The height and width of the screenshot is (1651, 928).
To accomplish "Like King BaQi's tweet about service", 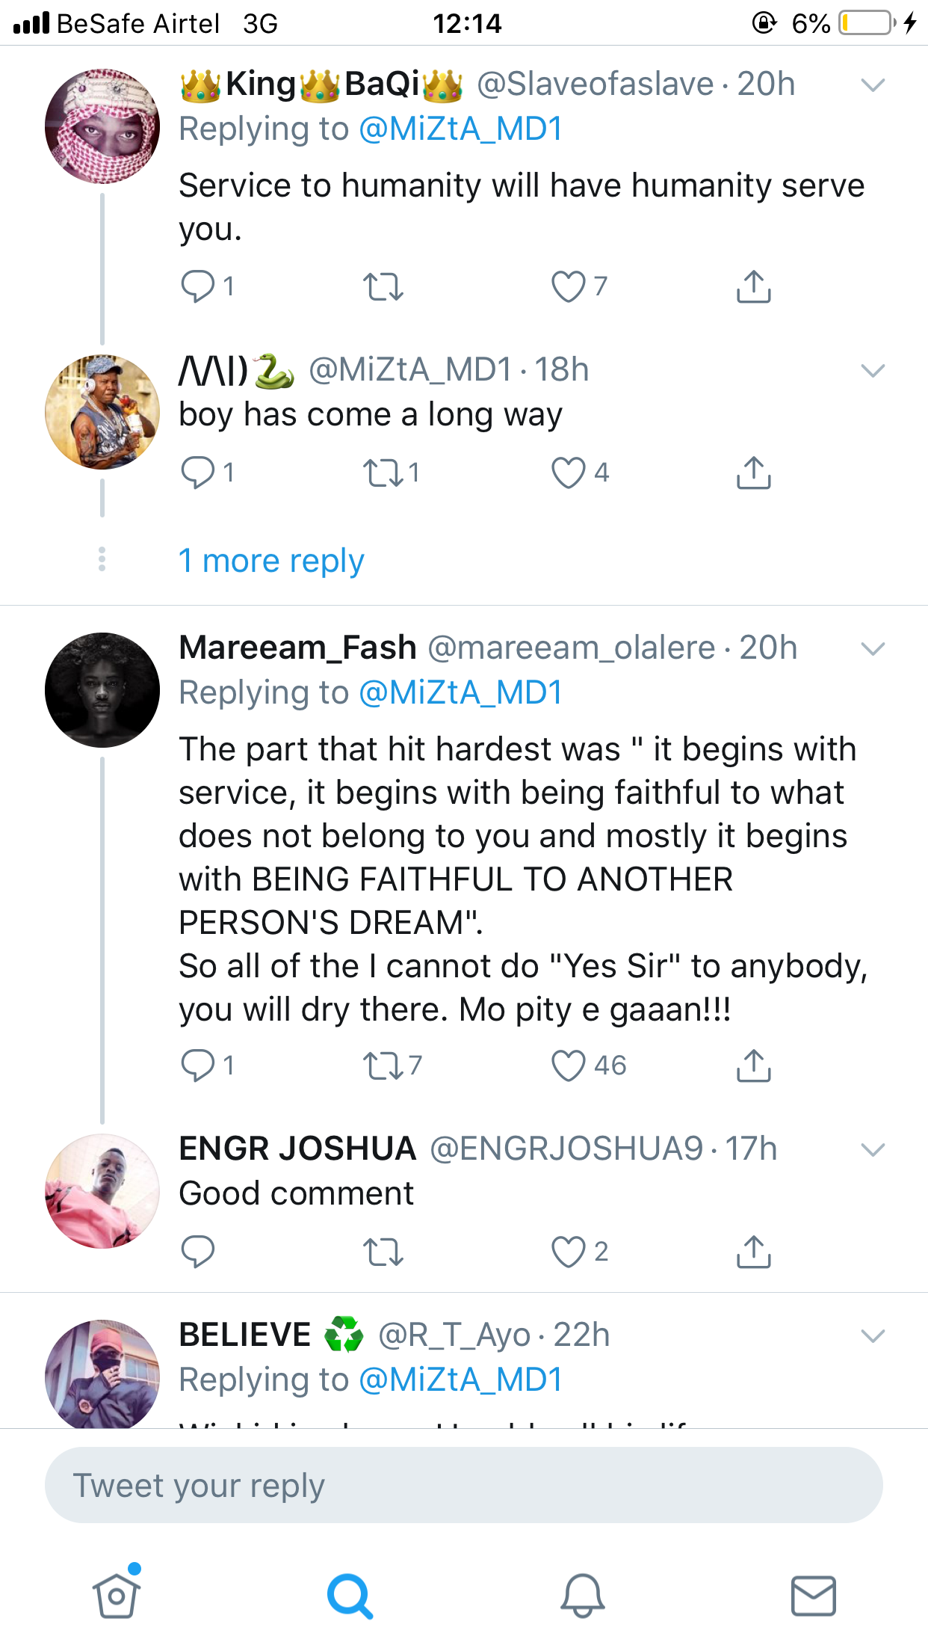I will pos(569,287).
